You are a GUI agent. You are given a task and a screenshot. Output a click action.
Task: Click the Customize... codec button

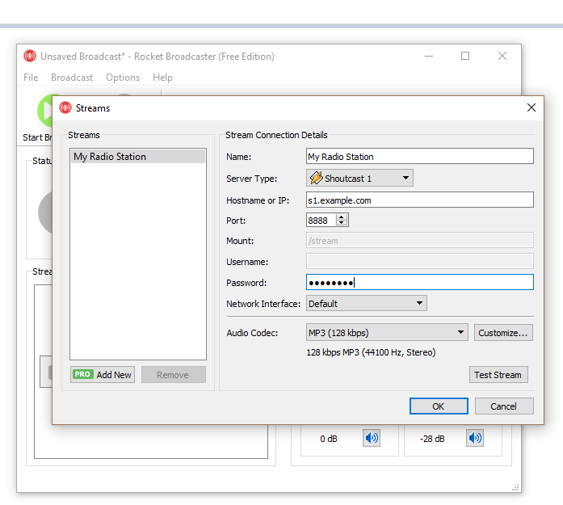point(503,333)
